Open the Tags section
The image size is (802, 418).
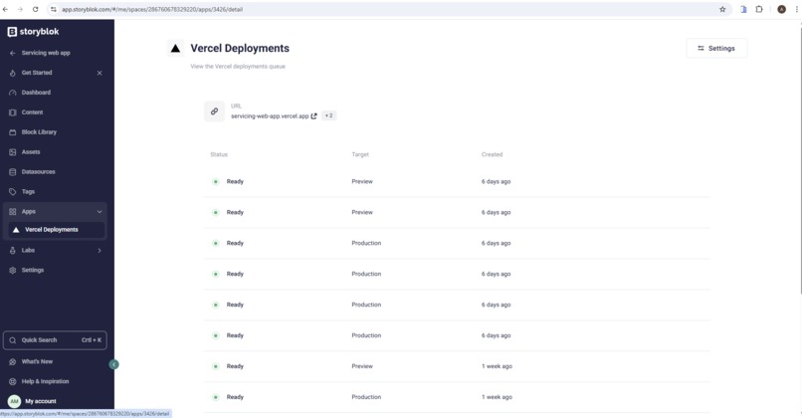click(x=28, y=192)
